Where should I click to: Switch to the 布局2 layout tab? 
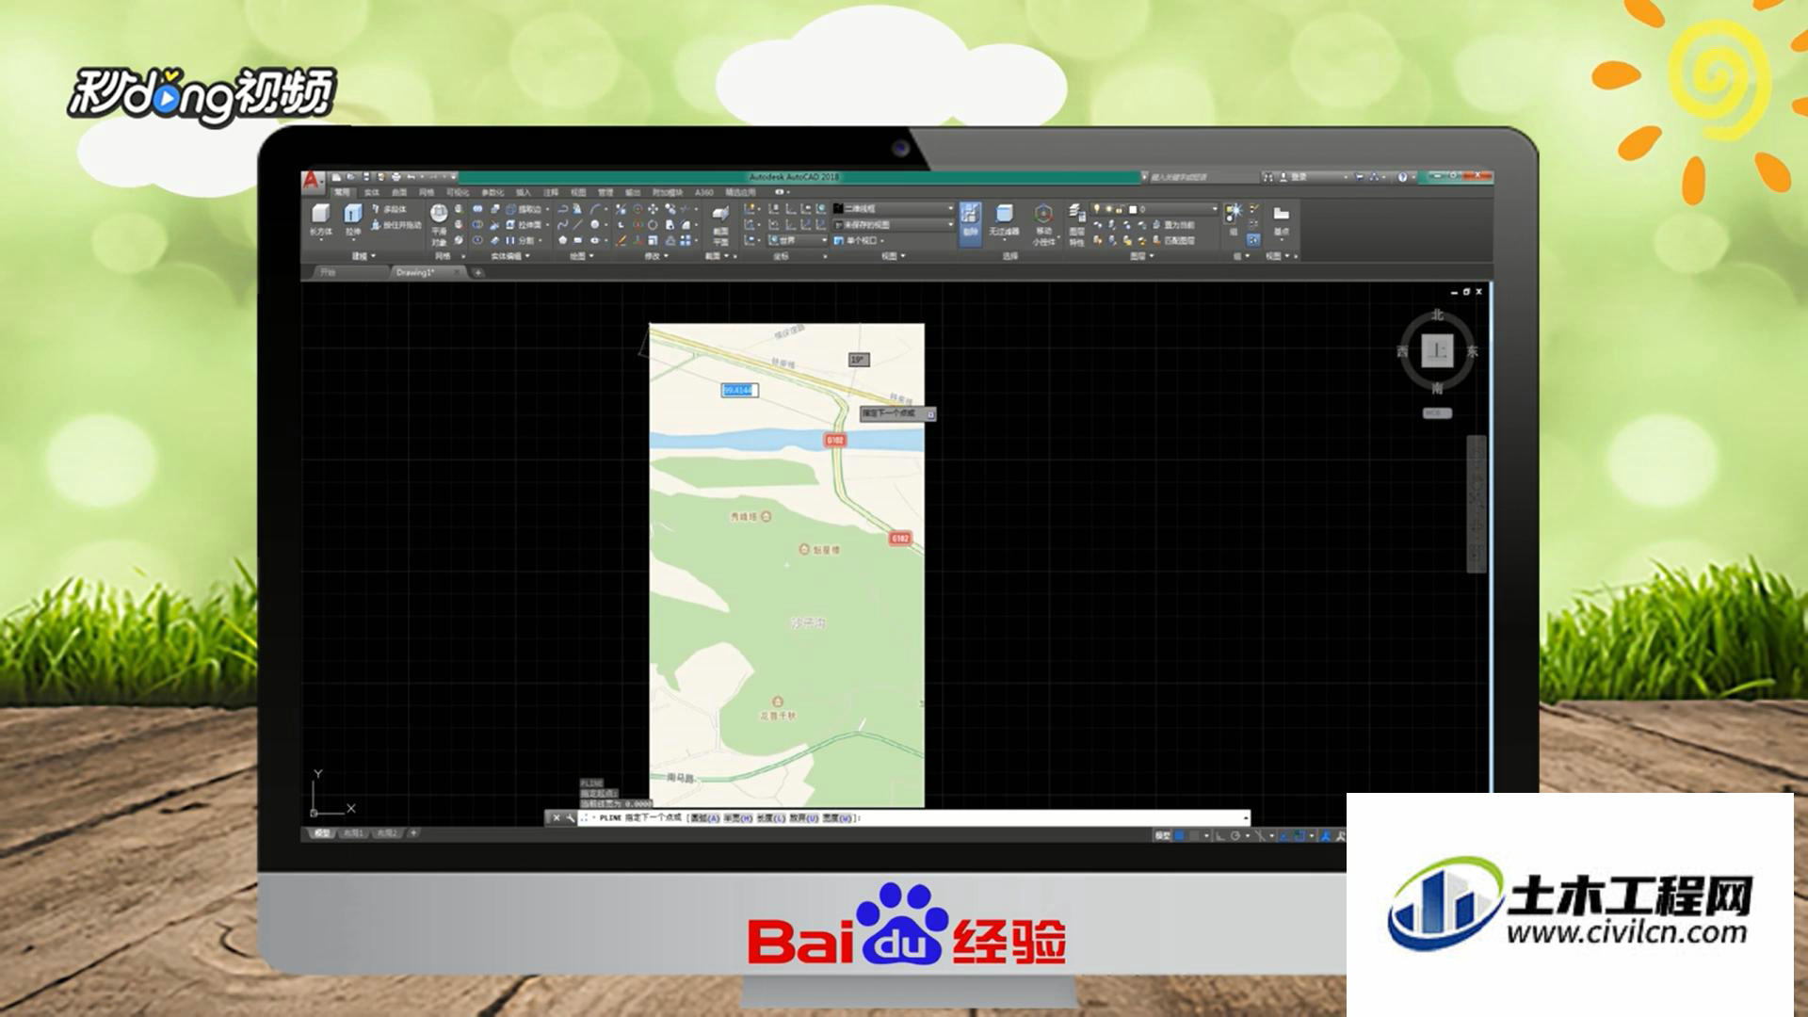point(386,833)
